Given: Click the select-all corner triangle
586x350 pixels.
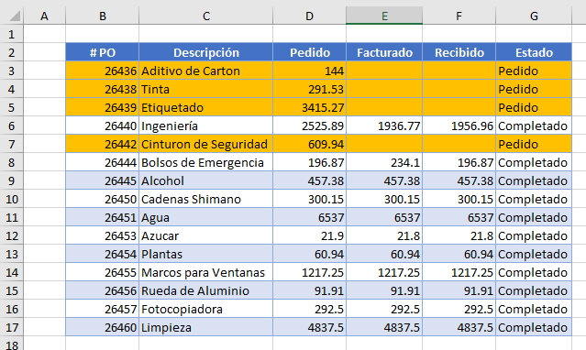Looking at the screenshot, I should [x=14, y=16].
